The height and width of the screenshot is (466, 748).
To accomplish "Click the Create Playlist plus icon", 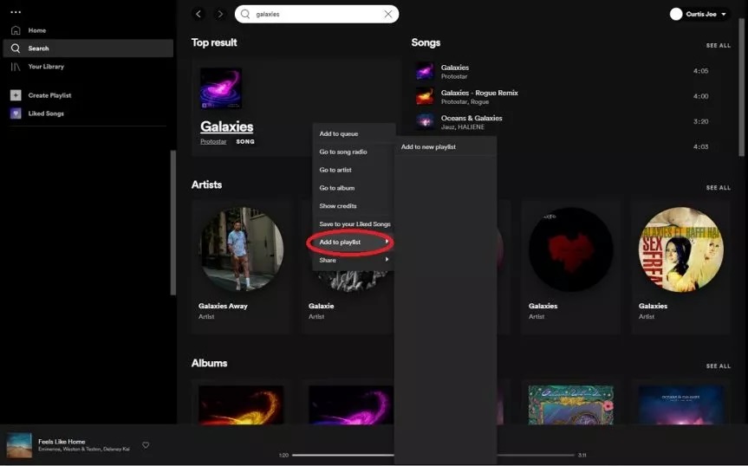I will coord(16,95).
